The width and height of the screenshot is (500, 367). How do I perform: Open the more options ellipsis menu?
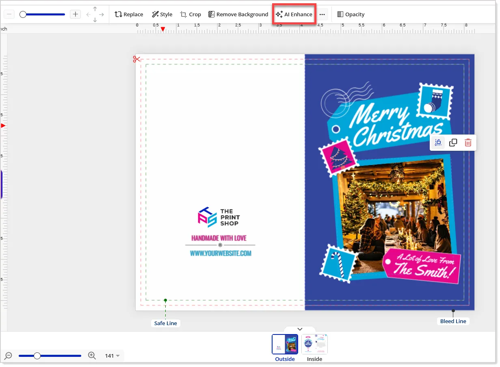[x=322, y=14]
